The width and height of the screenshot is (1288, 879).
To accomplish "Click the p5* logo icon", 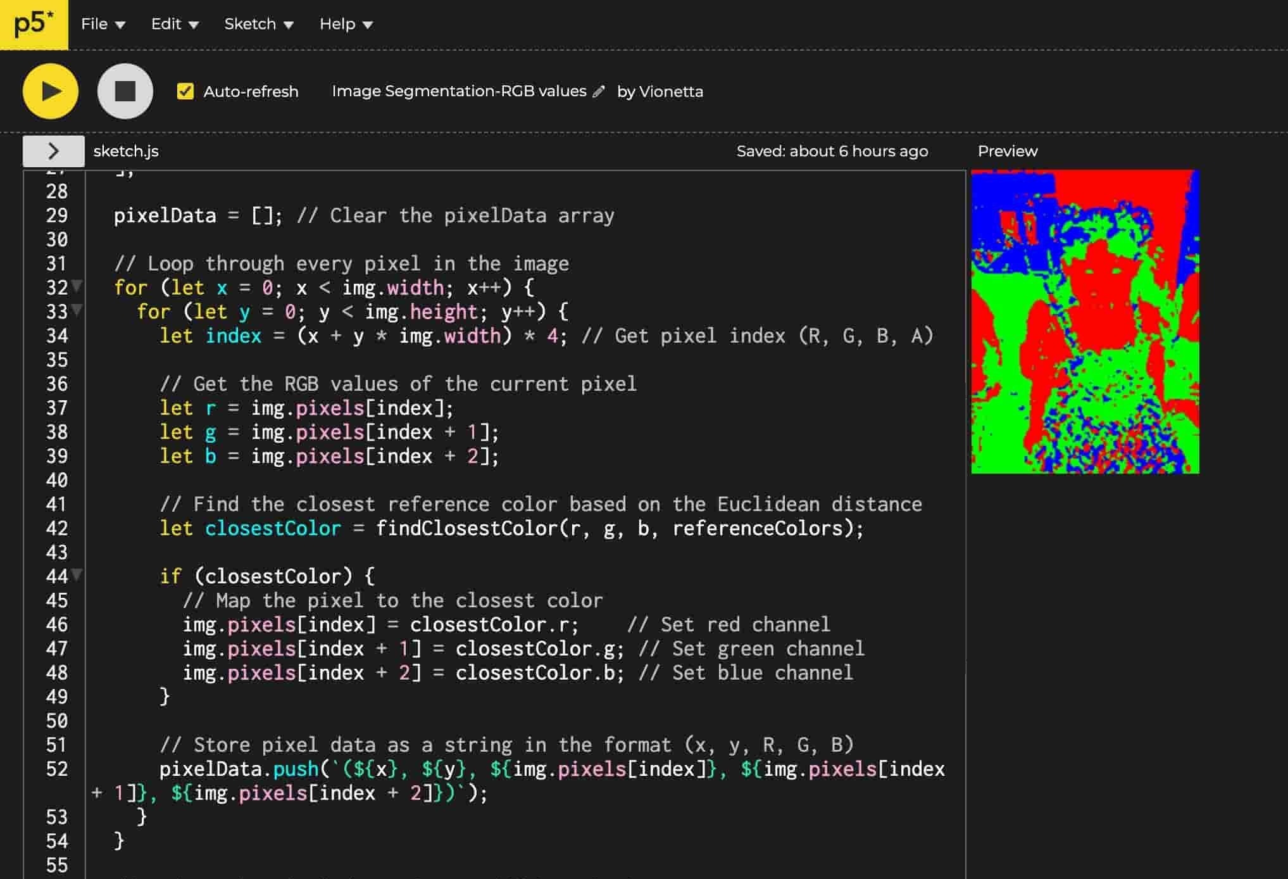I will 34,24.
